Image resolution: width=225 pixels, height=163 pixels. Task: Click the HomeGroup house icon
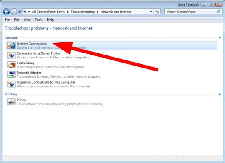pyautogui.click(x=11, y=65)
